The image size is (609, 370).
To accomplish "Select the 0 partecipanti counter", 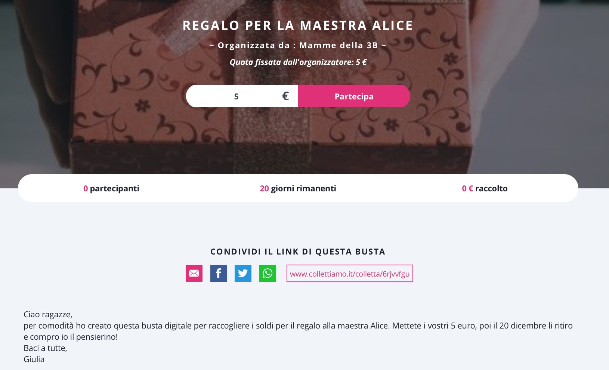I will point(111,188).
